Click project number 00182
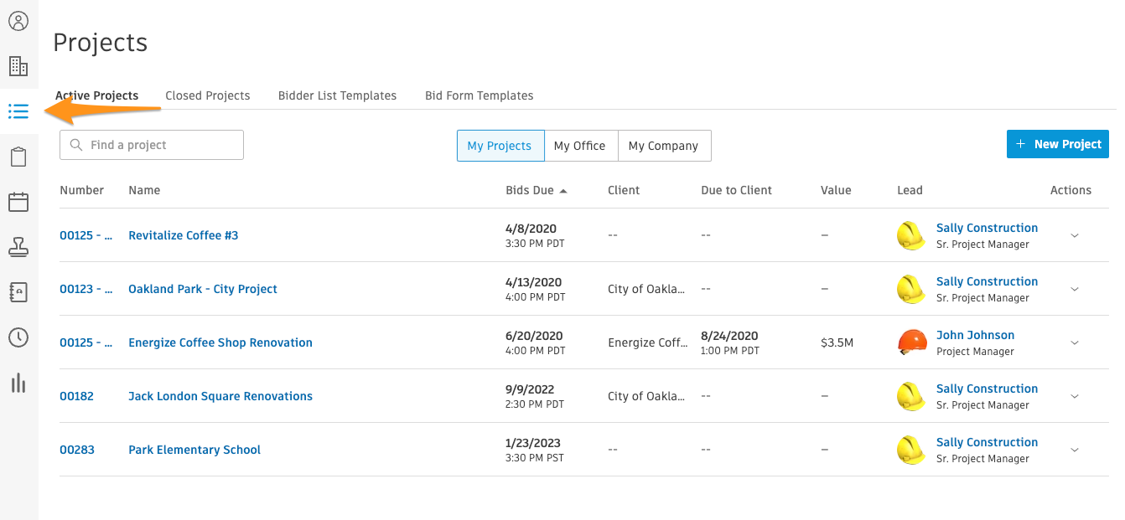1125x520 pixels. [76, 396]
